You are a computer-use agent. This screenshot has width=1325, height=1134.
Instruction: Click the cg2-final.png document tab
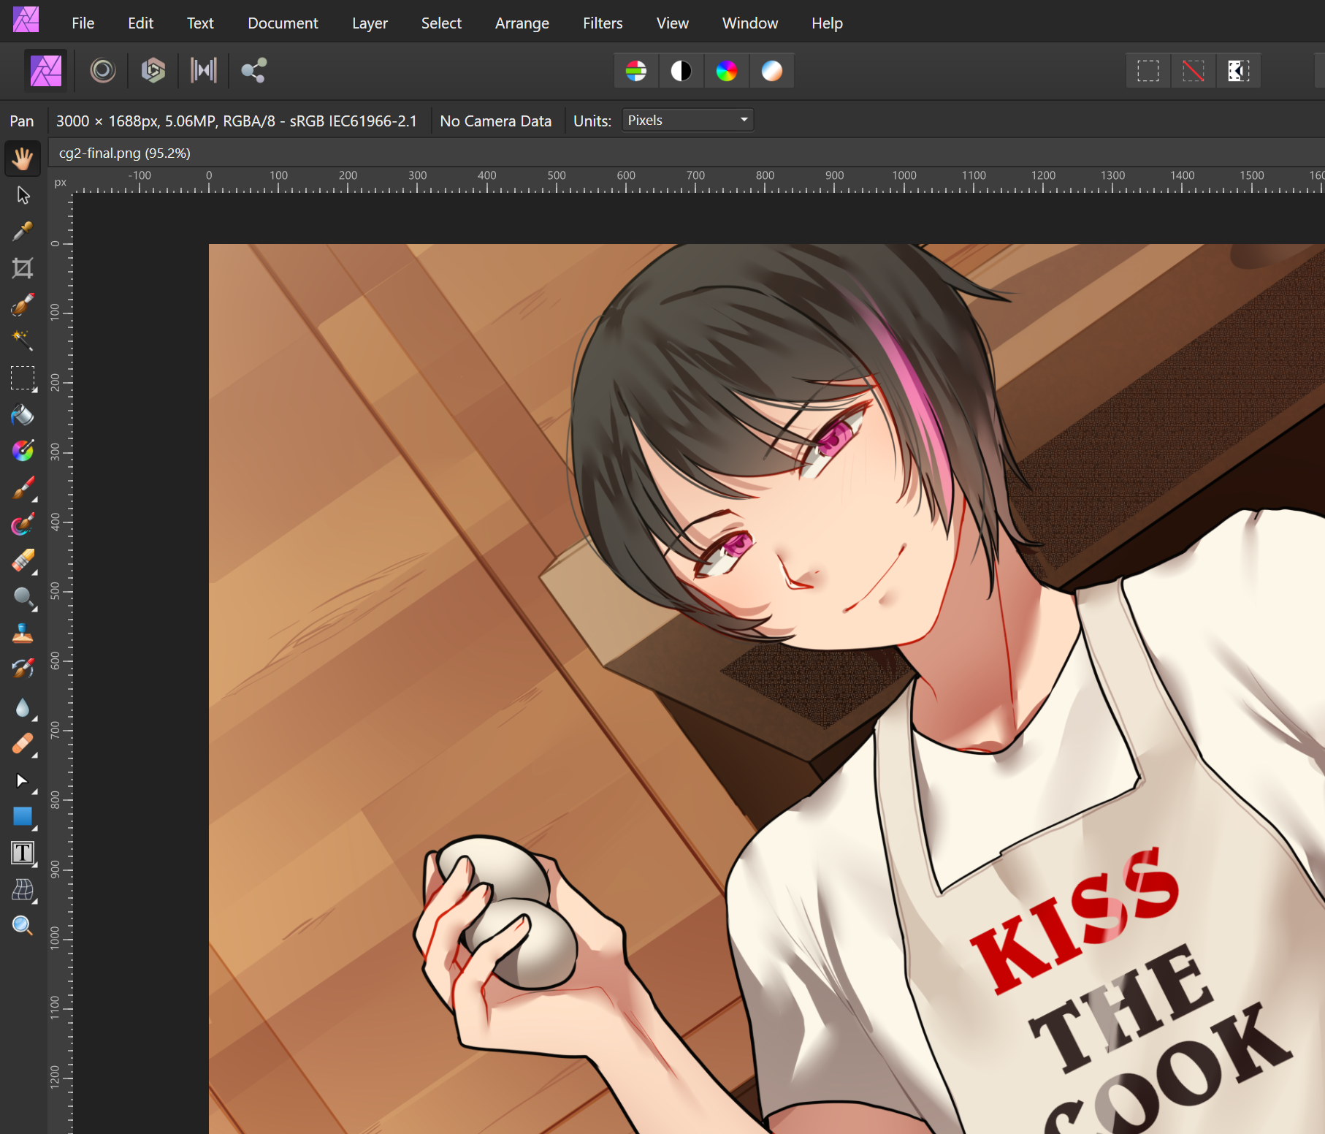pyautogui.click(x=125, y=153)
